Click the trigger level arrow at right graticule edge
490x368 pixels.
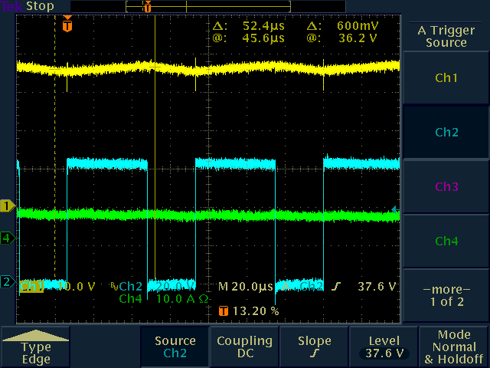(x=395, y=209)
